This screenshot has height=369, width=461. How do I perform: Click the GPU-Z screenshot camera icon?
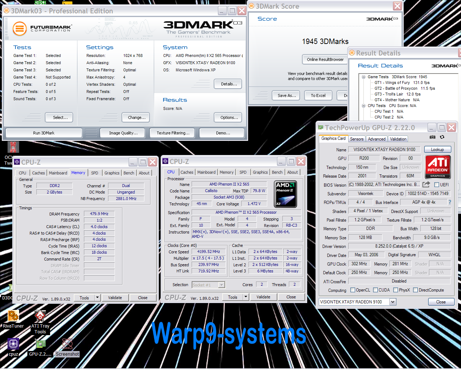pos(433,137)
